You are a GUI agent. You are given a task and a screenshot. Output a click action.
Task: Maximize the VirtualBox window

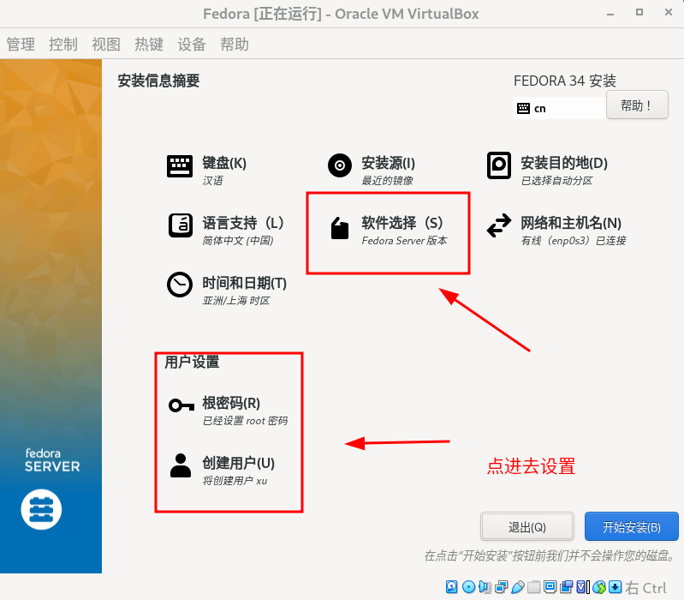(639, 13)
